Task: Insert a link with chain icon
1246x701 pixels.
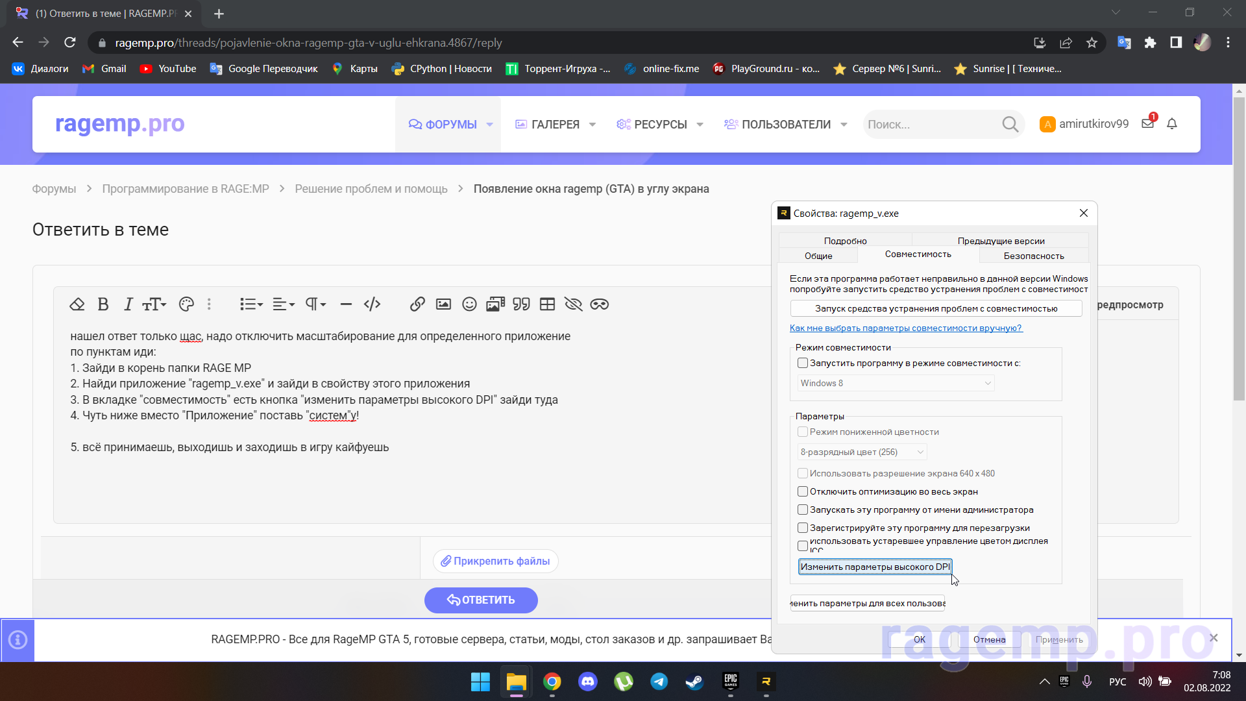Action: 417,304
